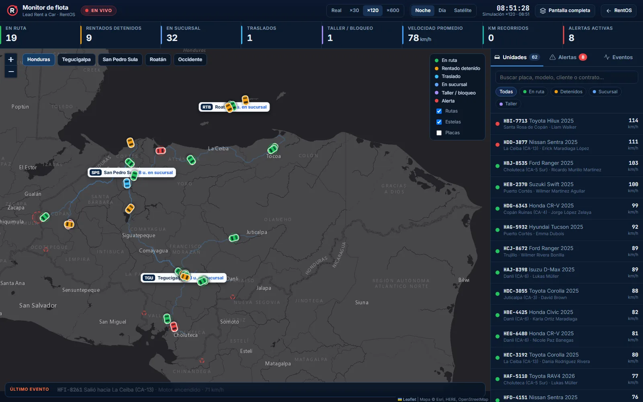The height and width of the screenshot is (402, 643).
Task: Open the SPS San Pedro Sula branch label
Action: click(132, 172)
